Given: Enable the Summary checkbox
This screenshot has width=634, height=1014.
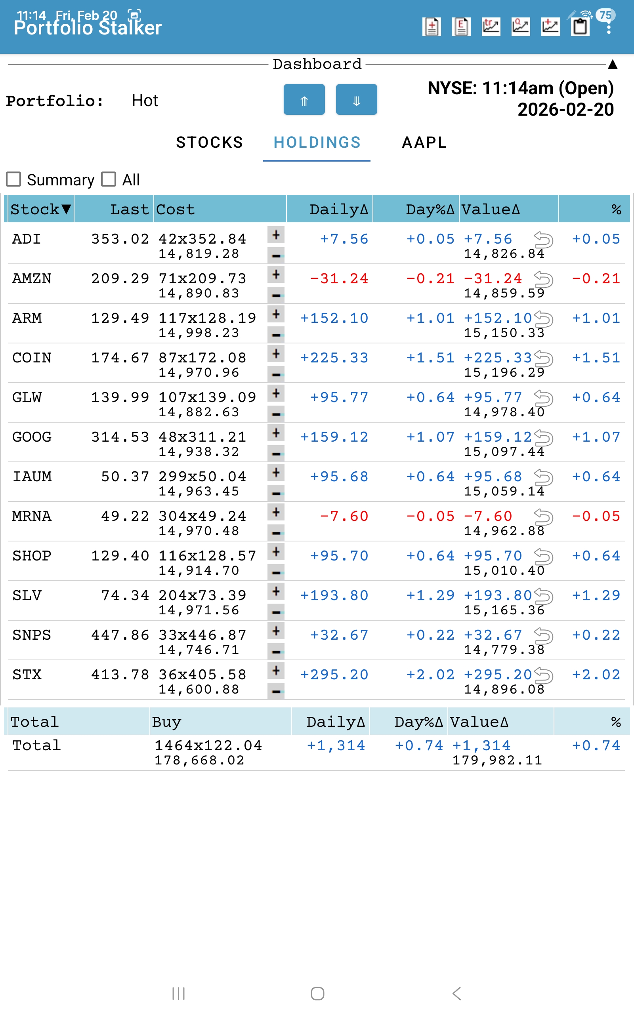Looking at the screenshot, I should 14,179.
